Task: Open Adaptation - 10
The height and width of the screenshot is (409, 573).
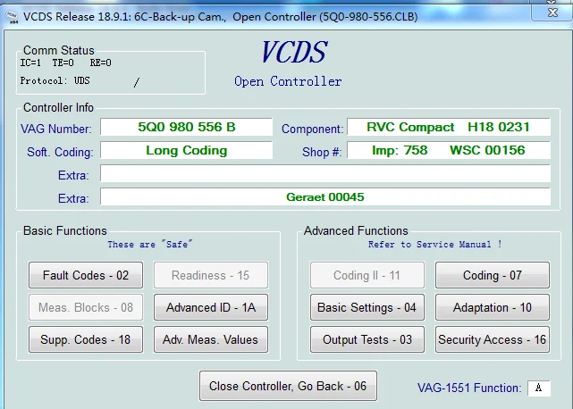Action: click(x=493, y=307)
